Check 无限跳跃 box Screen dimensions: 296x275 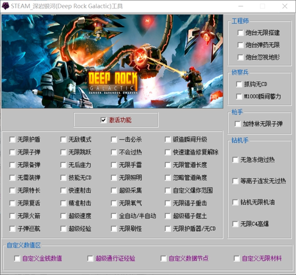63,152
